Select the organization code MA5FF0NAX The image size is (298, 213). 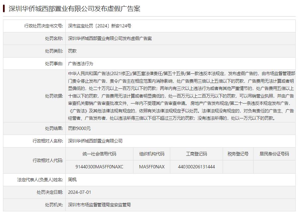click(x=152, y=167)
